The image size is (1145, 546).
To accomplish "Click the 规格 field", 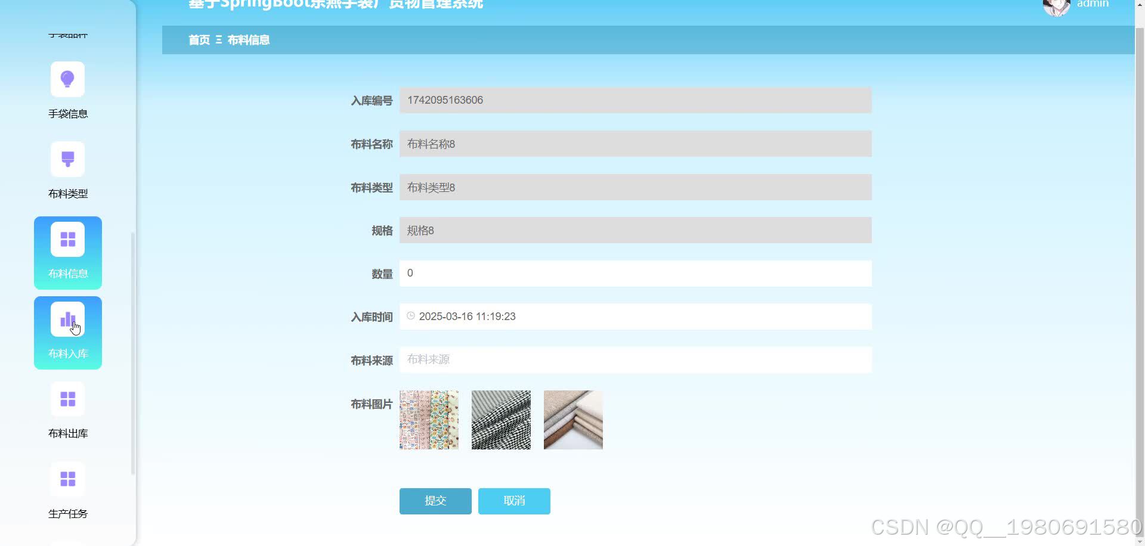I will click(x=636, y=230).
